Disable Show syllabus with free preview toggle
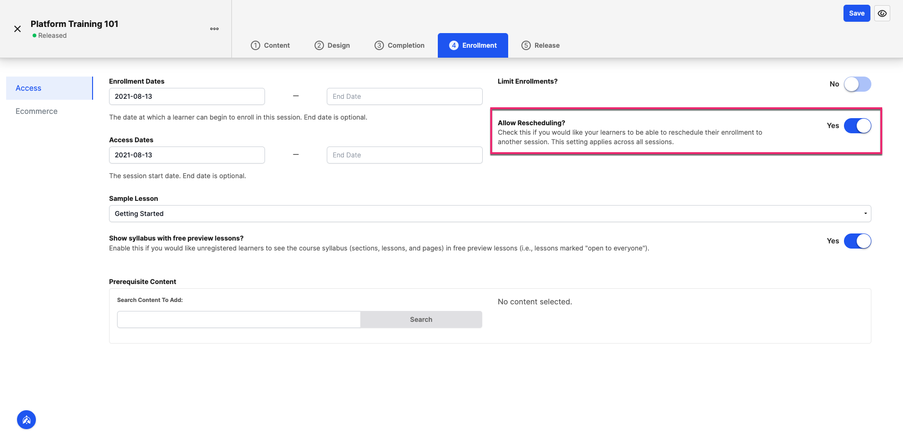Screen dimensions: 903x440 coord(857,241)
